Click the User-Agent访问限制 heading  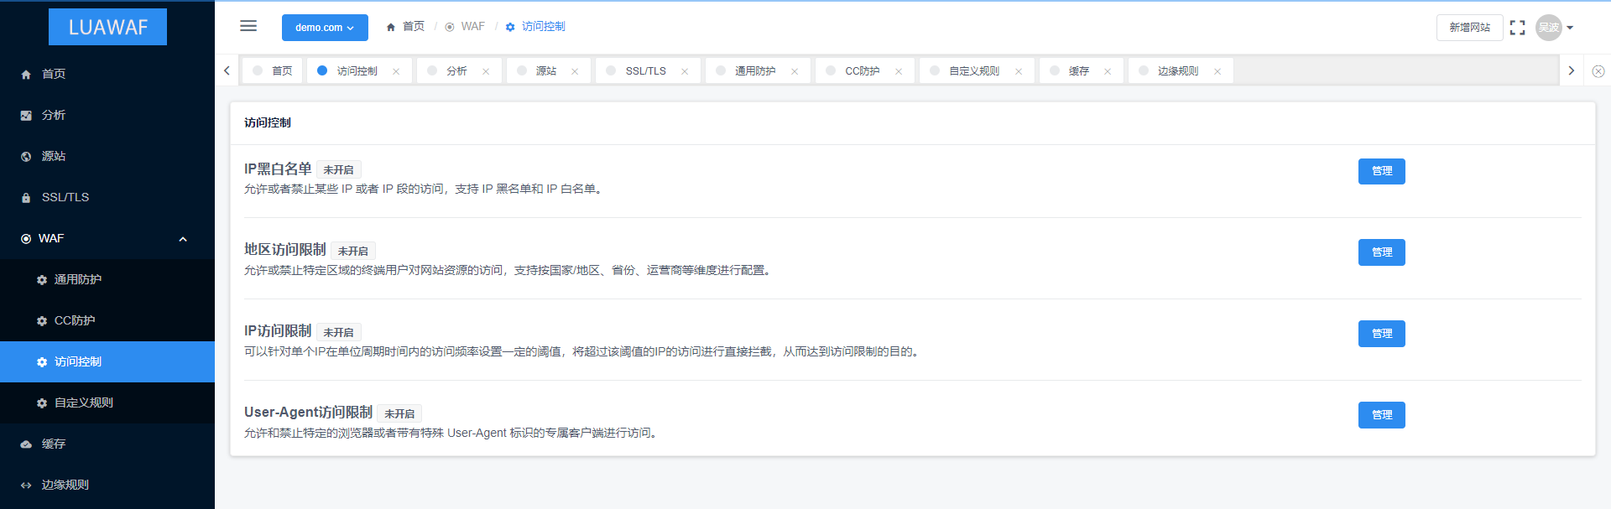[308, 413]
